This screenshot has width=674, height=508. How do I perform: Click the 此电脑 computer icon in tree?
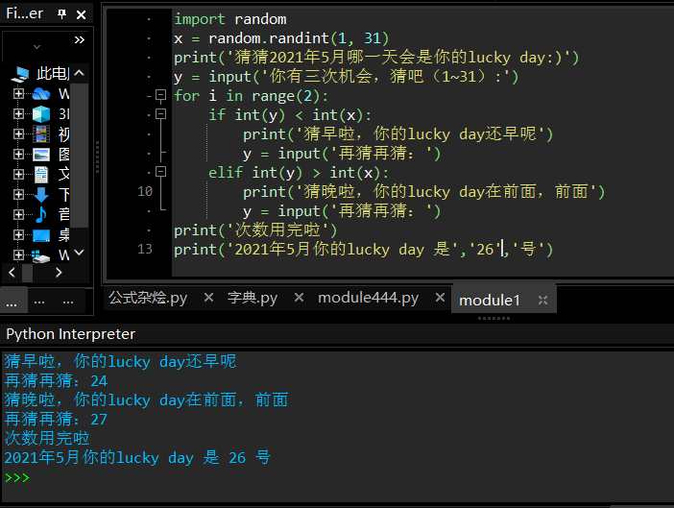point(21,74)
